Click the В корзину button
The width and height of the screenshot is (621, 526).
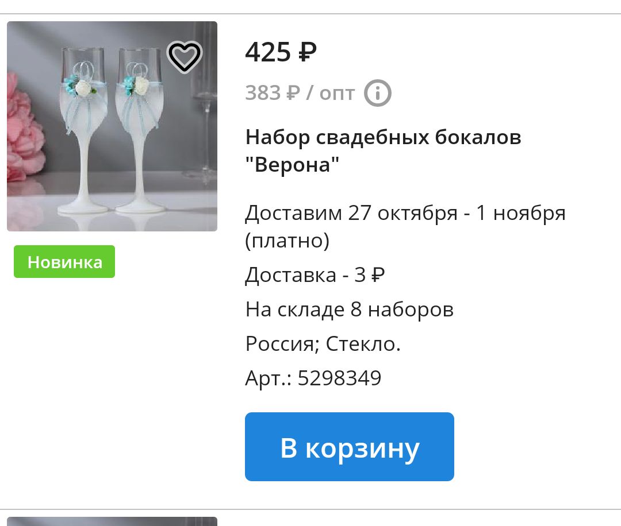pyautogui.click(x=350, y=447)
